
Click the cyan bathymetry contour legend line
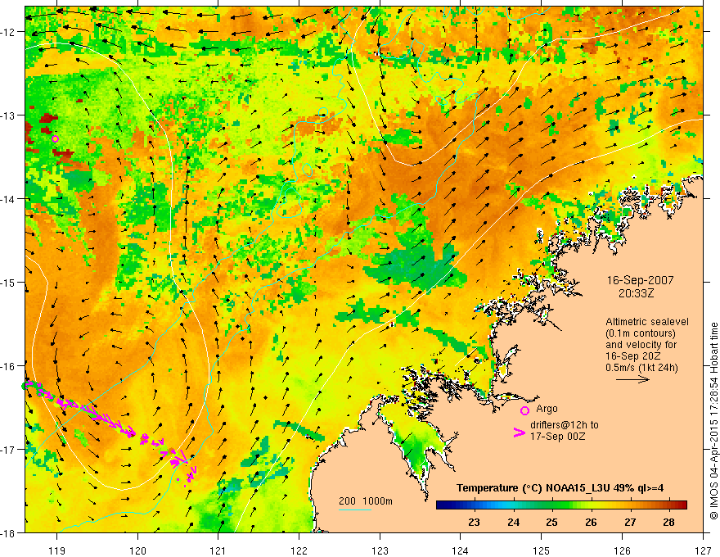pyautogui.click(x=354, y=509)
